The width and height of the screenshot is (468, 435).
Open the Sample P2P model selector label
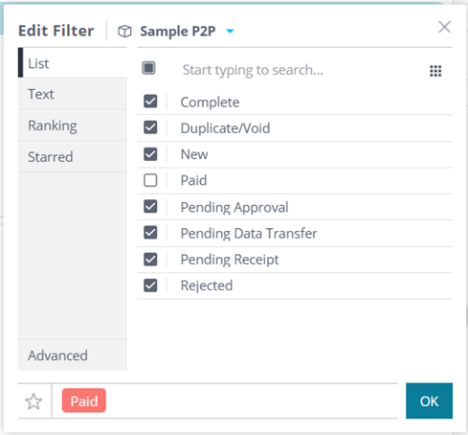(x=178, y=32)
